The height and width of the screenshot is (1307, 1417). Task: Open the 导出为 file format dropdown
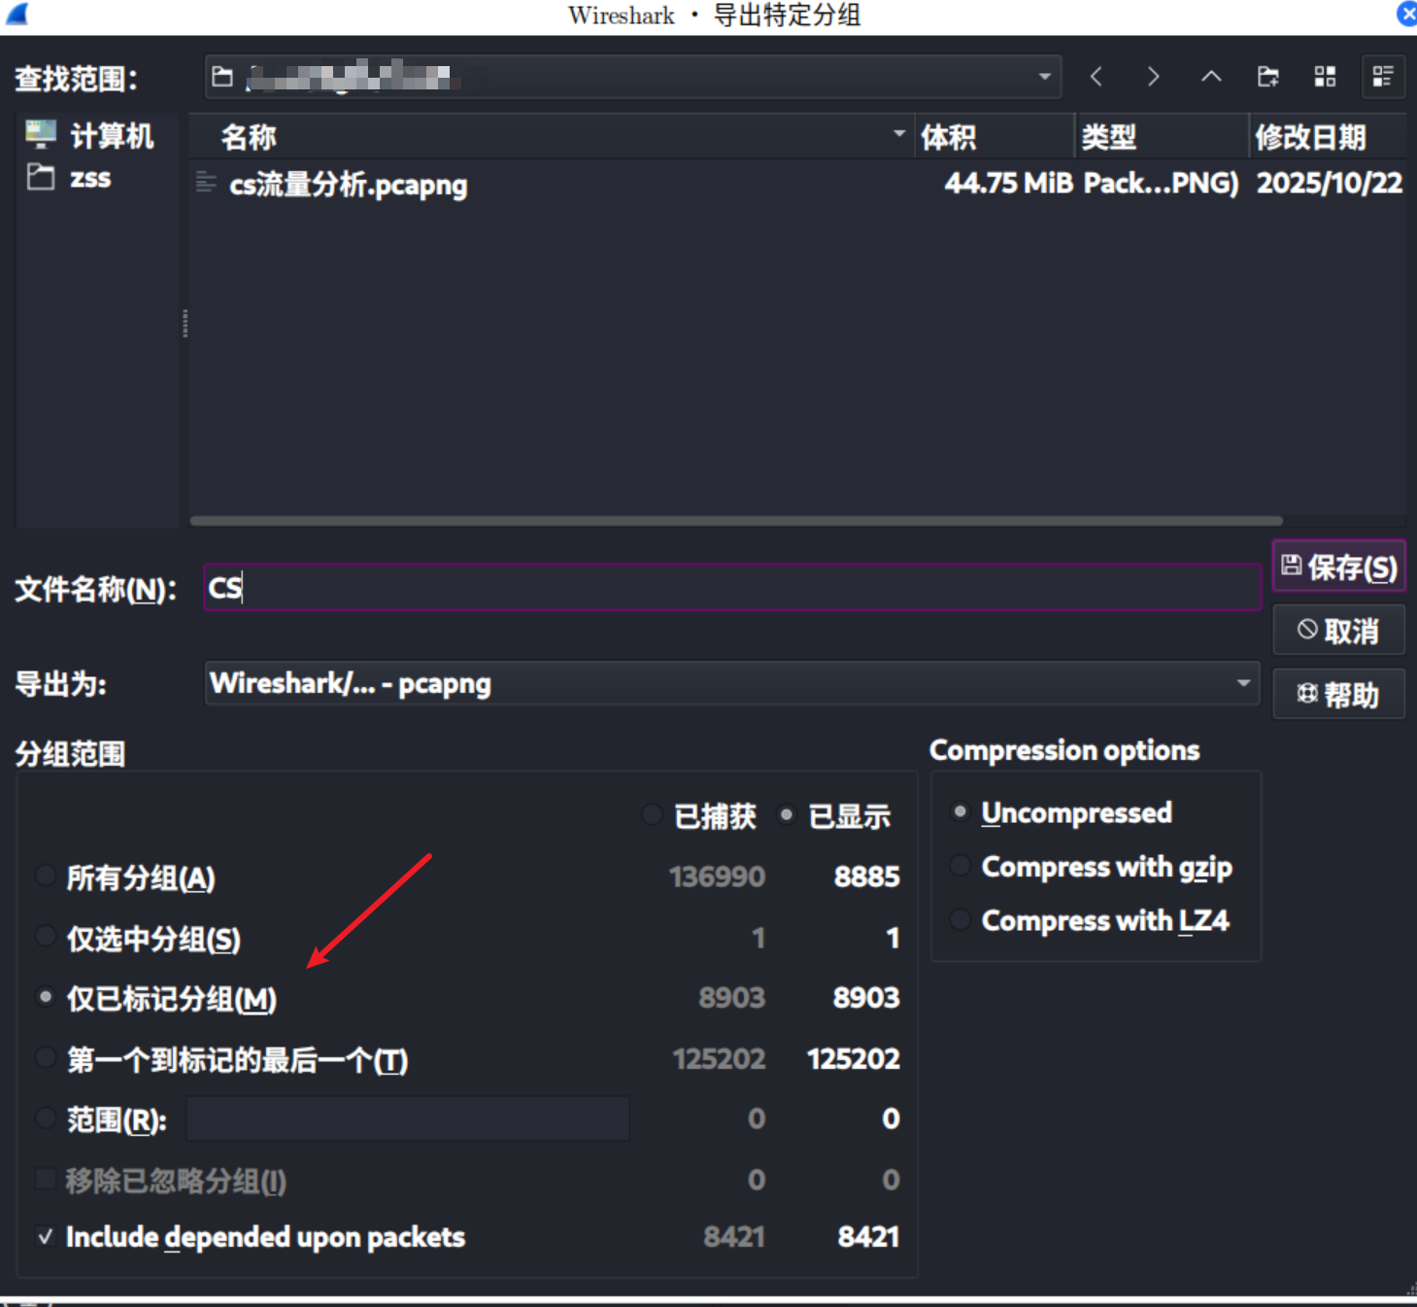732,683
